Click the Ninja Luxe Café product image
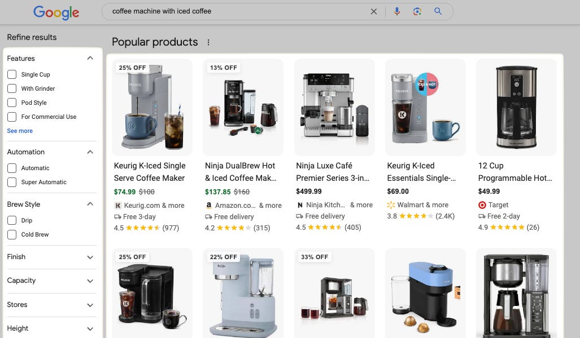Viewport: 580px width, 338px height. point(334,107)
